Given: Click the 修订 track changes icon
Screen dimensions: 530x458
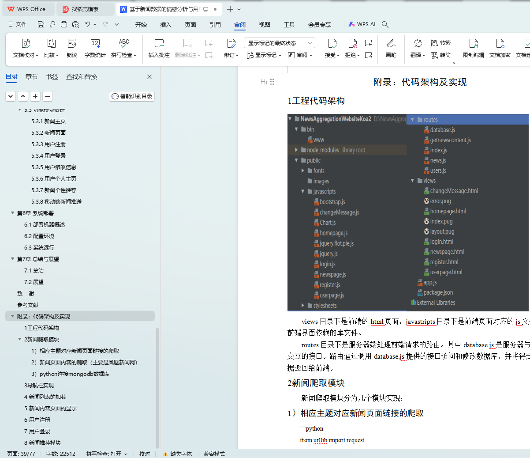Looking at the screenshot, I should tap(231, 43).
